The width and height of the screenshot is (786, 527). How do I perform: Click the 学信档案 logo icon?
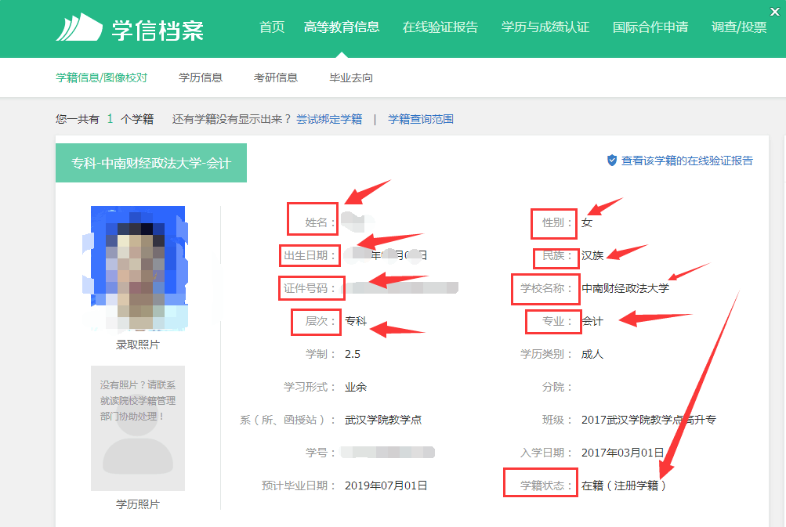pos(78,27)
